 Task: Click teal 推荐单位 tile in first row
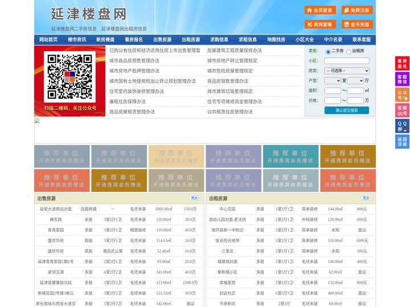click(x=291, y=156)
